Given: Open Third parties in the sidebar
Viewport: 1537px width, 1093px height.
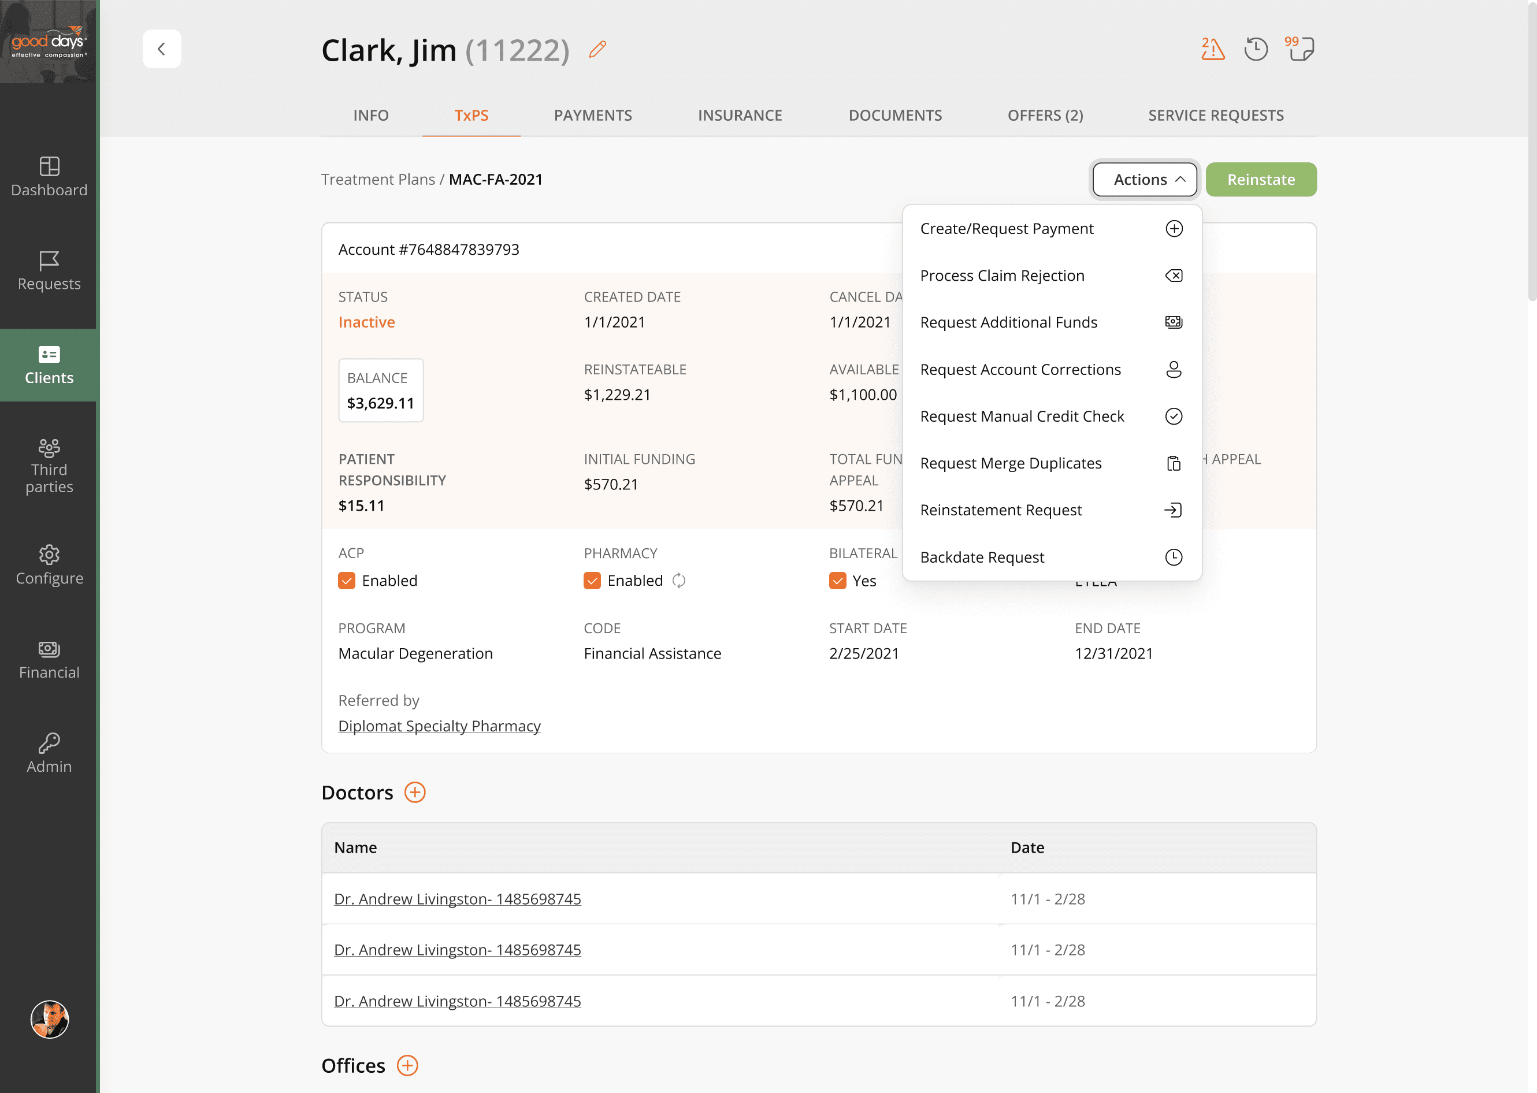Looking at the screenshot, I should click(x=49, y=466).
